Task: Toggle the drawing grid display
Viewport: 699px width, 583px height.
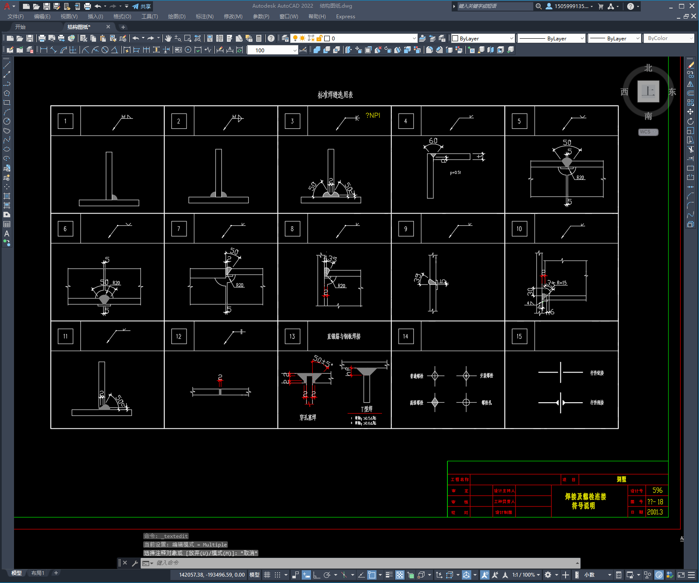Action: [x=267, y=575]
